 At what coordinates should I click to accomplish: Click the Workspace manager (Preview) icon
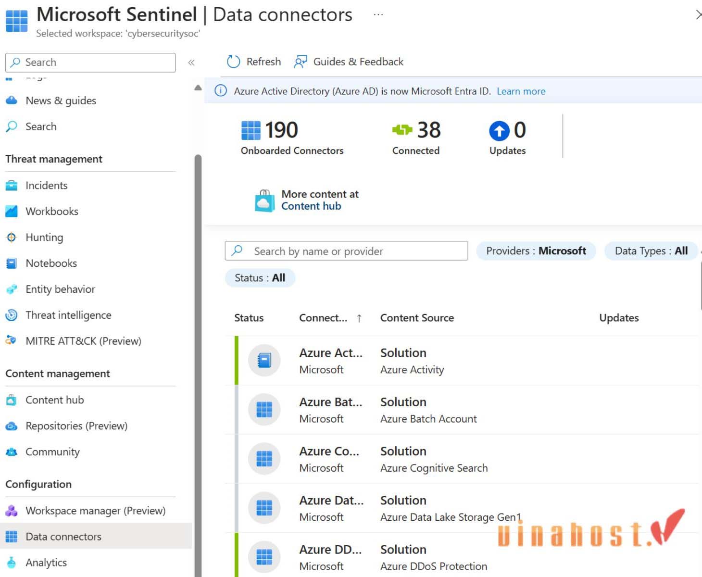tap(12, 511)
